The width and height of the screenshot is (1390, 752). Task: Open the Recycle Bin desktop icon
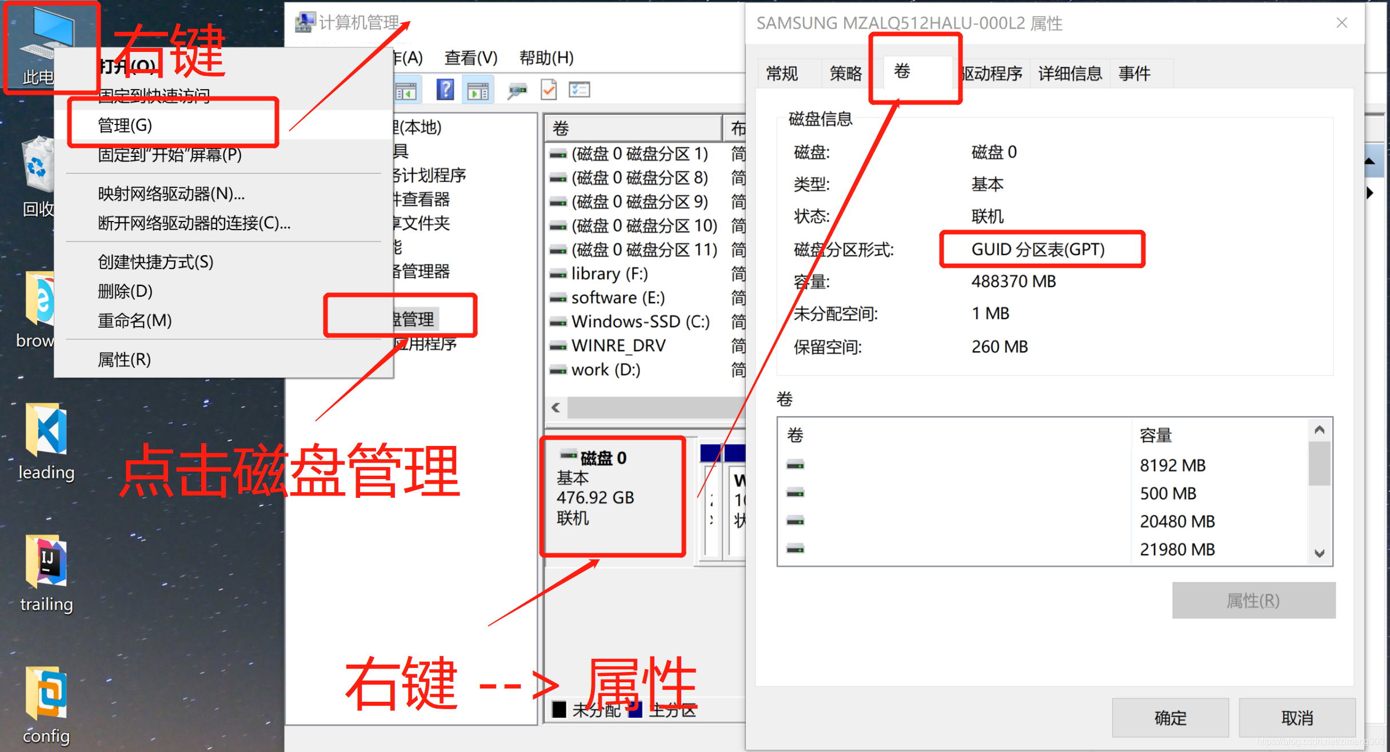38,177
